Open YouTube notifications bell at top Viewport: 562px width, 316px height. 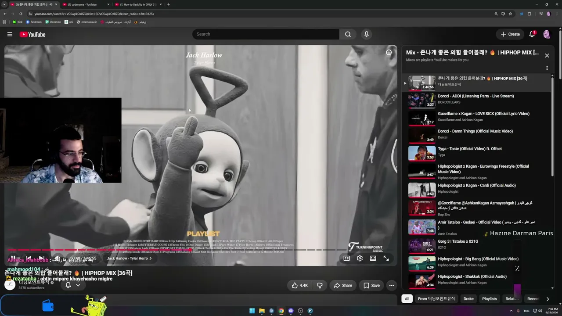(532, 34)
